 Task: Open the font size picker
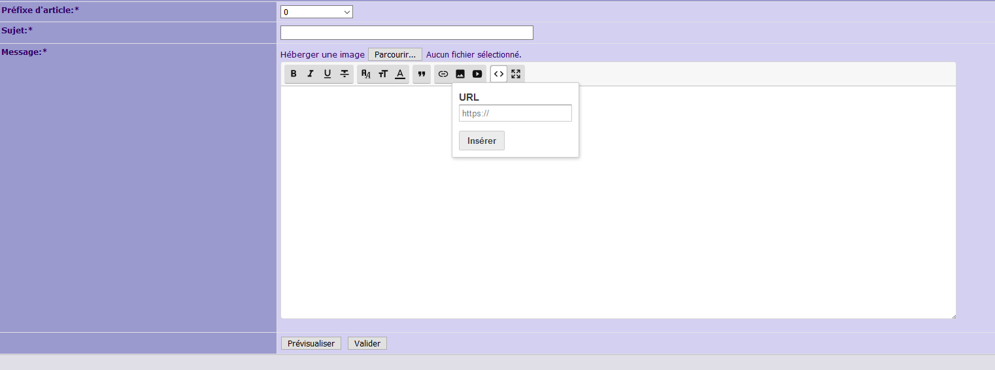coord(383,74)
